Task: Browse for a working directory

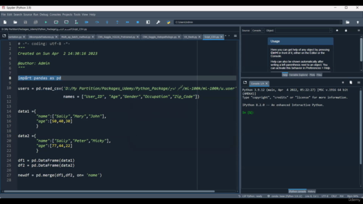Action: tap(348, 22)
